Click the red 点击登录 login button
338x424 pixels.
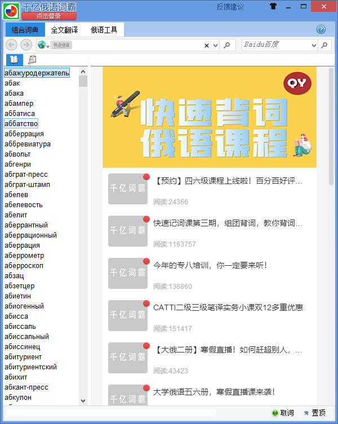tap(49, 16)
